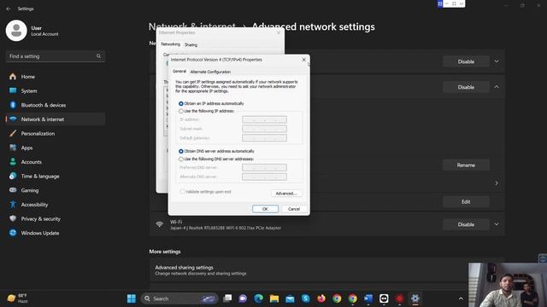Open the weather widget on taskbar
Screen dimensions: 547x307
[17, 298]
